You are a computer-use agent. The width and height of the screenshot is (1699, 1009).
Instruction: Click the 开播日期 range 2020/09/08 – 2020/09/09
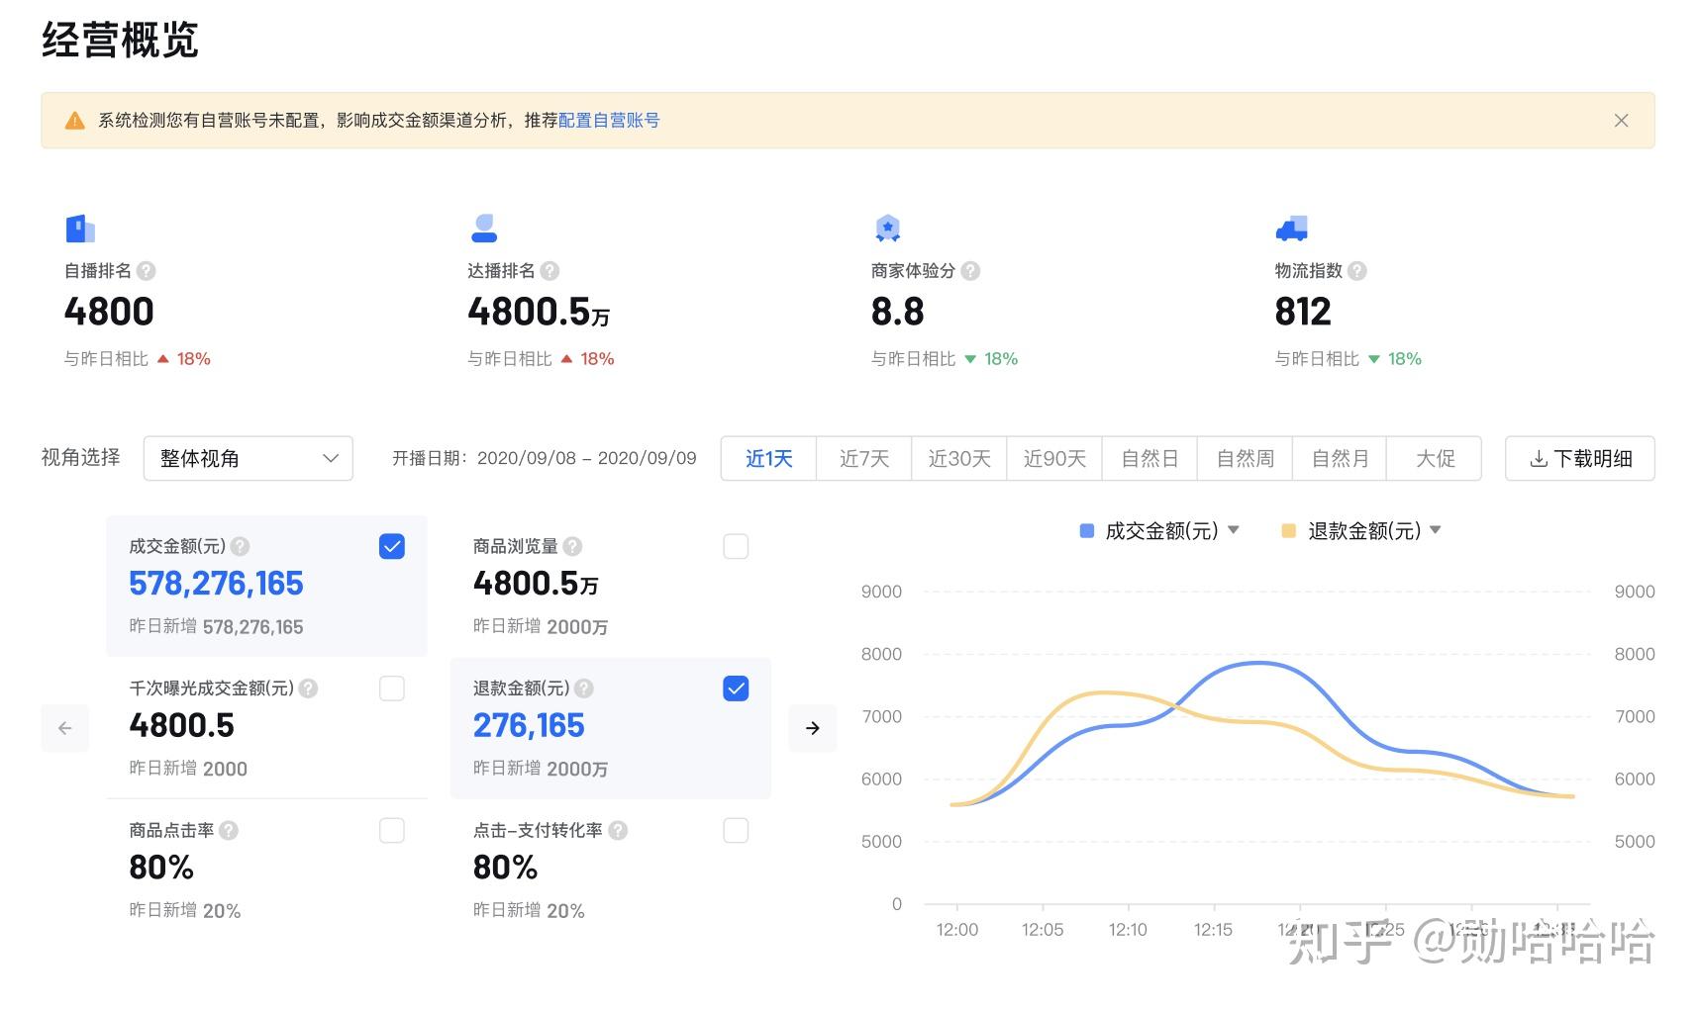[x=587, y=459]
